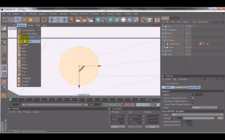Image resolution: width=225 pixels, height=140 pixels.
Task: Click the Apply button in Coordinates
Action: point(152,127)
